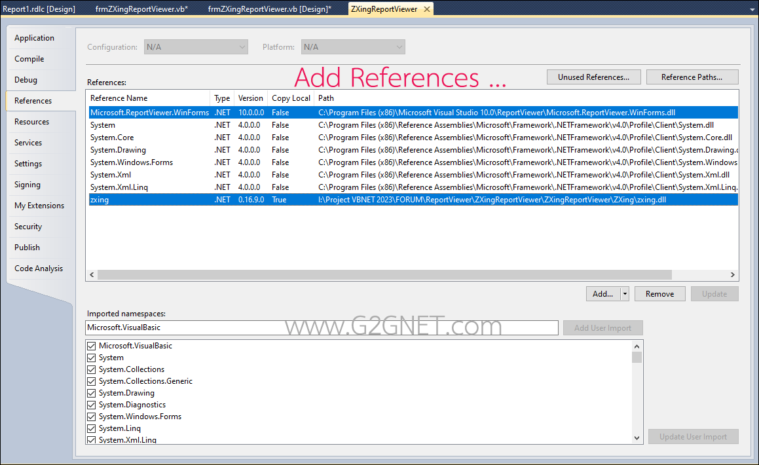The image size is (759, 465).
Task: Open the frmZXingReportViewer.vb* code tab
Action: click(x=141, y=9)
